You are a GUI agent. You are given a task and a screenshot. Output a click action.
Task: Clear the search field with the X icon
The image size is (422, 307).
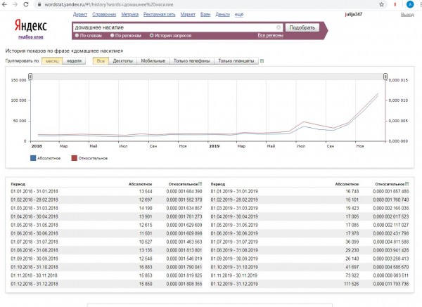coord(279,27)
